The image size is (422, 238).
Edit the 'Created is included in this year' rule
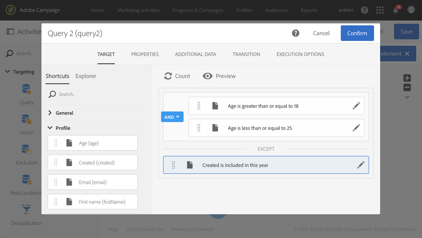(361, 165)
